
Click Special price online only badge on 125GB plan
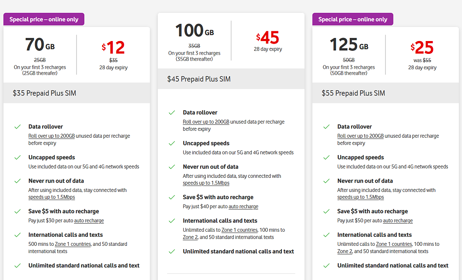click(x=352, y=19)
